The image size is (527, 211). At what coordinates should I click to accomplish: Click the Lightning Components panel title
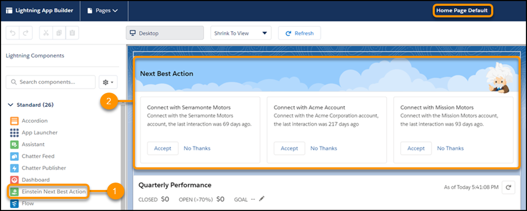coord(35,56)
